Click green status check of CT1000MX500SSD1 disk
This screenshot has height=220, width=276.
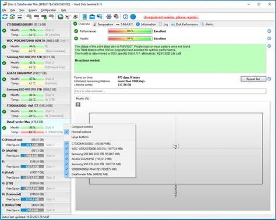[x=4, y=30]
